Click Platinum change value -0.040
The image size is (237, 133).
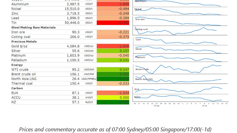(124, 56)
